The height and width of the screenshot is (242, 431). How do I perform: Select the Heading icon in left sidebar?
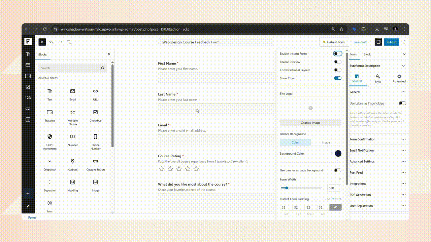[x=28, y=120]
